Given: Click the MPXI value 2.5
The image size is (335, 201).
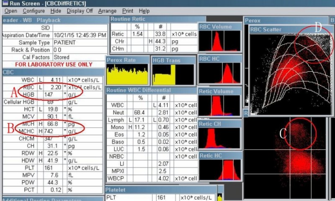Looking at the screenshot, I should [x=162, y=171].
